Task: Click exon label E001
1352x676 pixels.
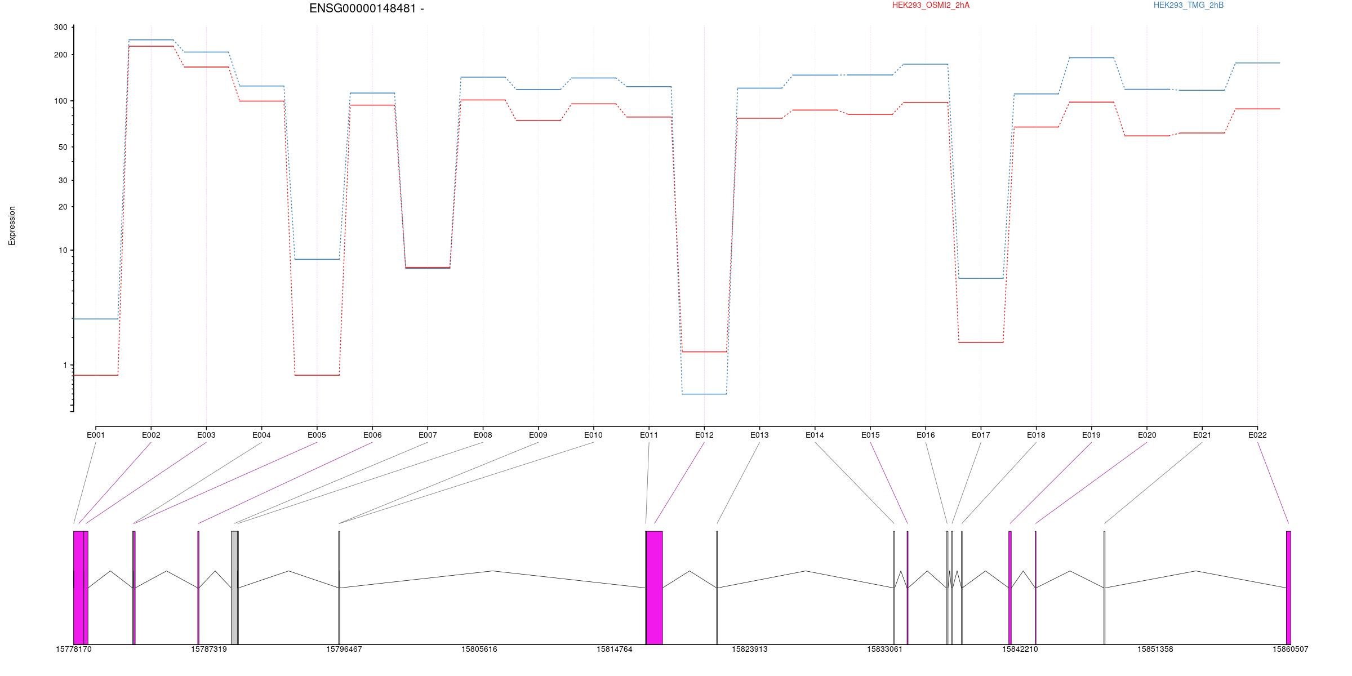Action: (96, 435)
